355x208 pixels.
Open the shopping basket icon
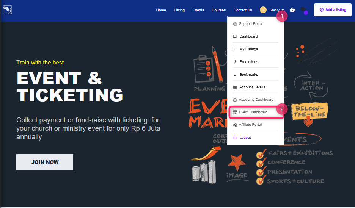[292, 10]
